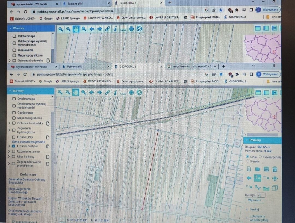
Task: Click the chain link icon in lower window toolbar
Action: click(x=107, y=92)
